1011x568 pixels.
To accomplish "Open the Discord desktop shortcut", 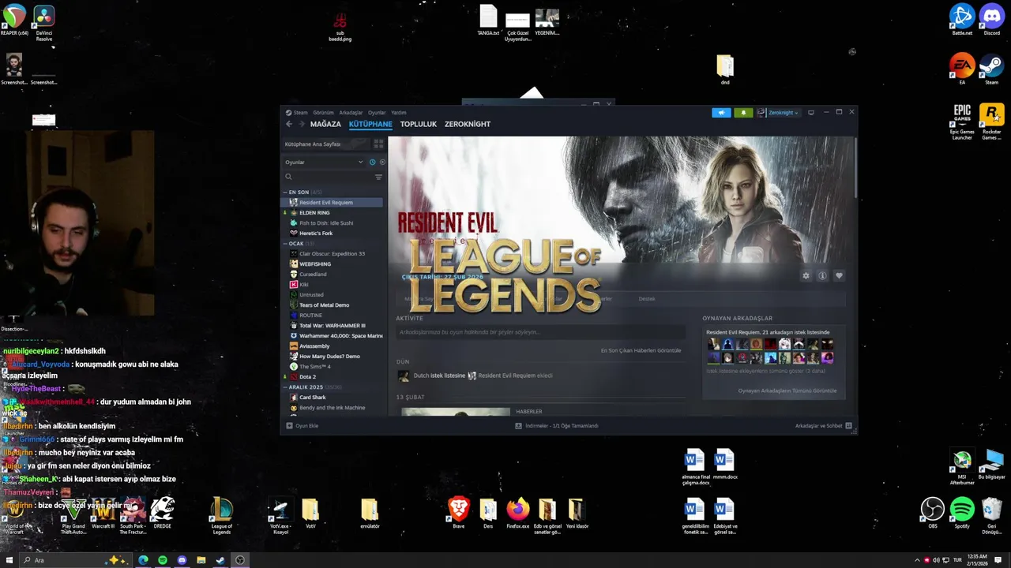I will pyautogui.click(x=992, y=19).
